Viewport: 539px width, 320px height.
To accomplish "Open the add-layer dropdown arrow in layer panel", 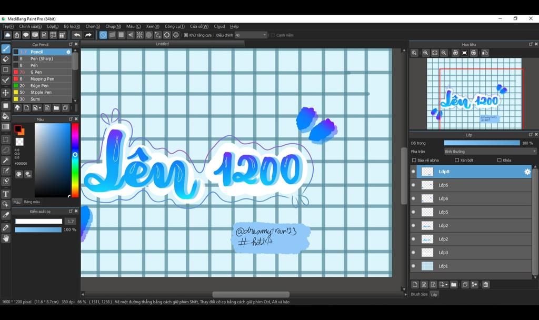I will [x=446, y=285].
